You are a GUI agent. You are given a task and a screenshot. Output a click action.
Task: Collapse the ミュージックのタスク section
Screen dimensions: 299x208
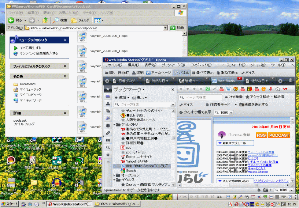[65, 40]
